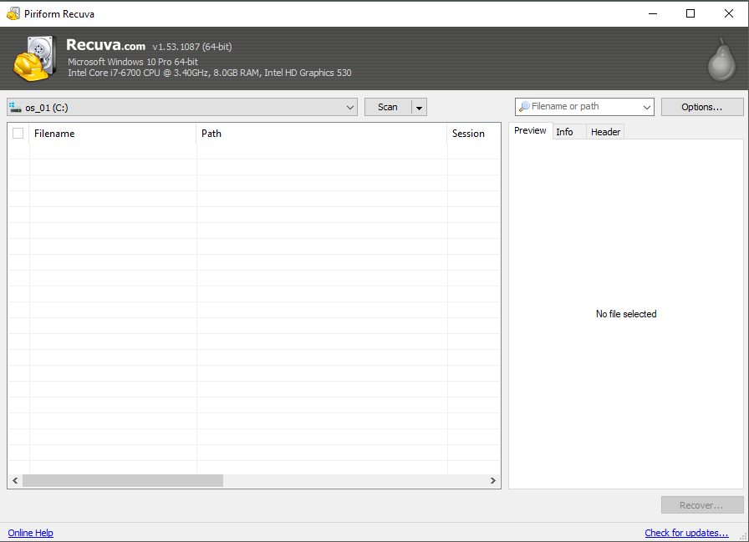Click the magnifier icon in search box
The image size is (749, 542).
point(524,107)
